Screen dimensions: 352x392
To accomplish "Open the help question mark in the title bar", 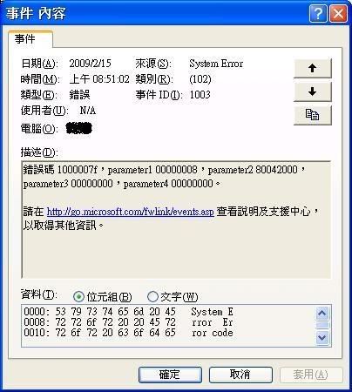I will (318, 13).
